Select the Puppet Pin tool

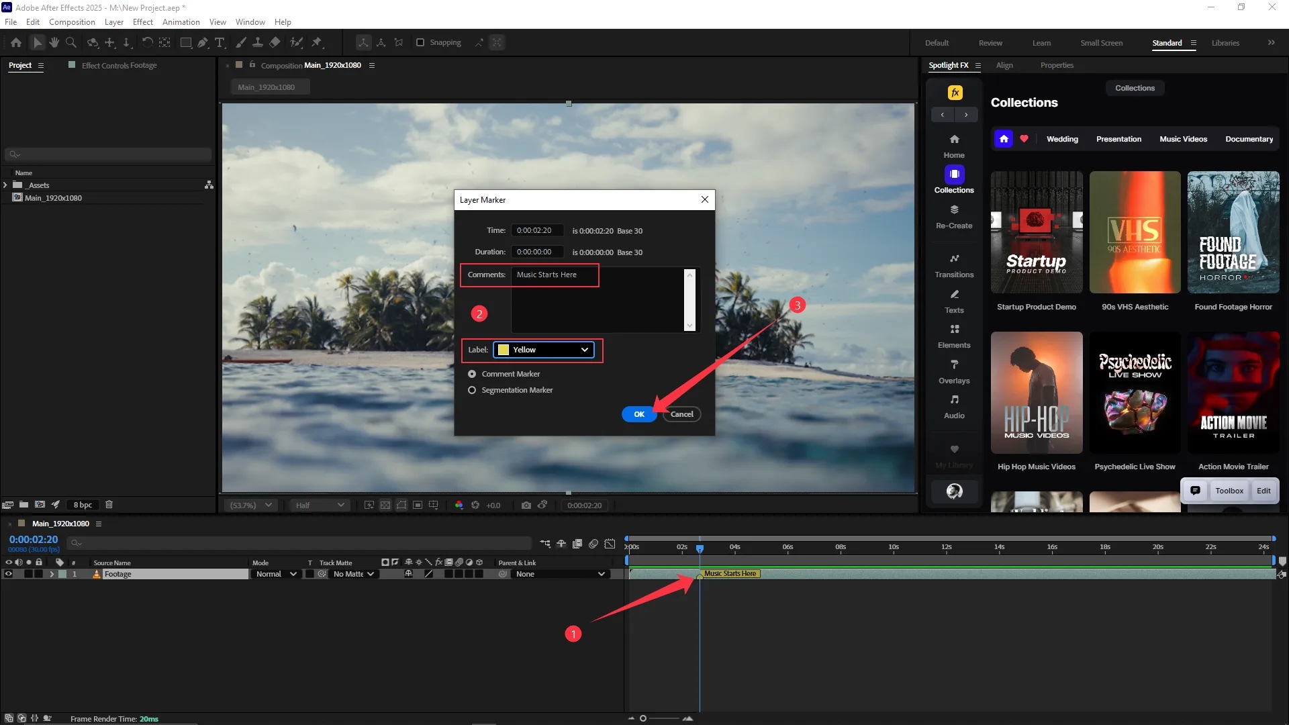(x=317, y=42)
